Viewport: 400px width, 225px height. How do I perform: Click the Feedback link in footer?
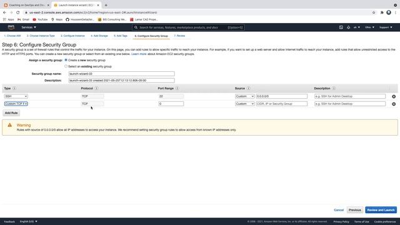[x=9, y=222]
